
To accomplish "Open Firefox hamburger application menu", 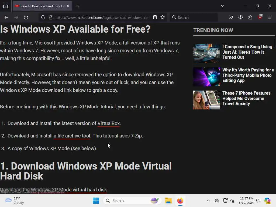I will click(270, 17).
